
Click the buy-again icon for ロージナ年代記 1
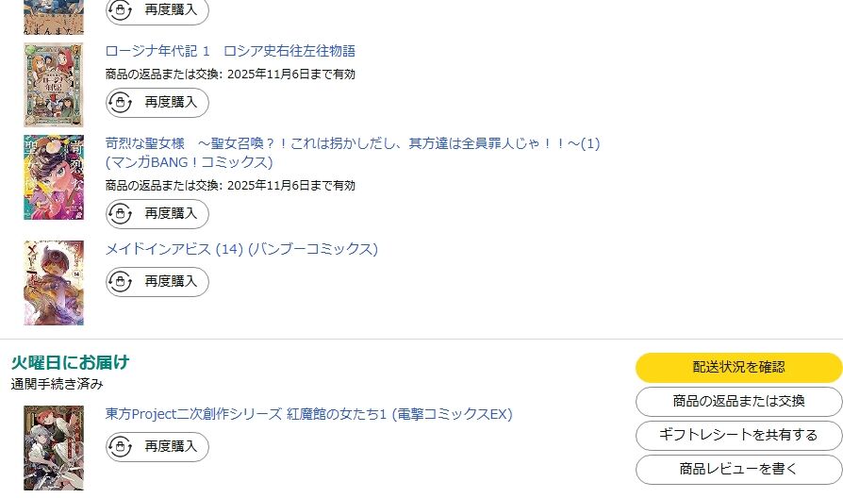[122, 102]
